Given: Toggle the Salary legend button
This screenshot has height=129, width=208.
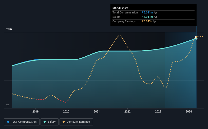Looking at the screenshot, I should [x=49, y=122].
